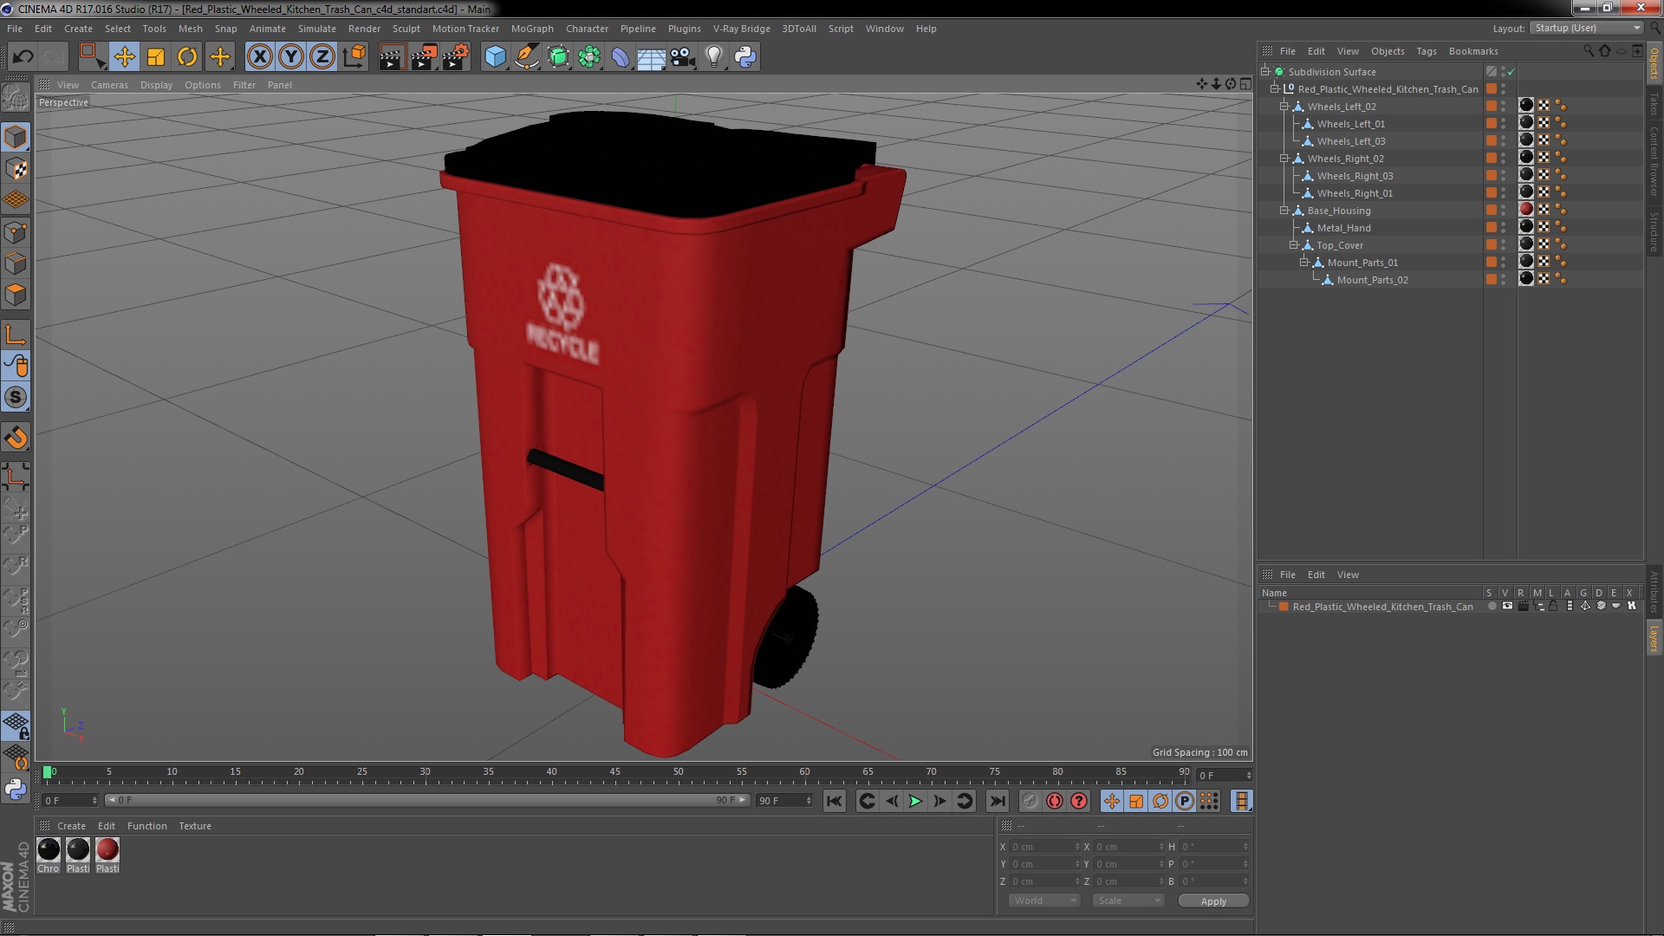The height and width of the screenshot is (936, 1664).
Task: Select the Texture mode icon
Action: [16, 168]
